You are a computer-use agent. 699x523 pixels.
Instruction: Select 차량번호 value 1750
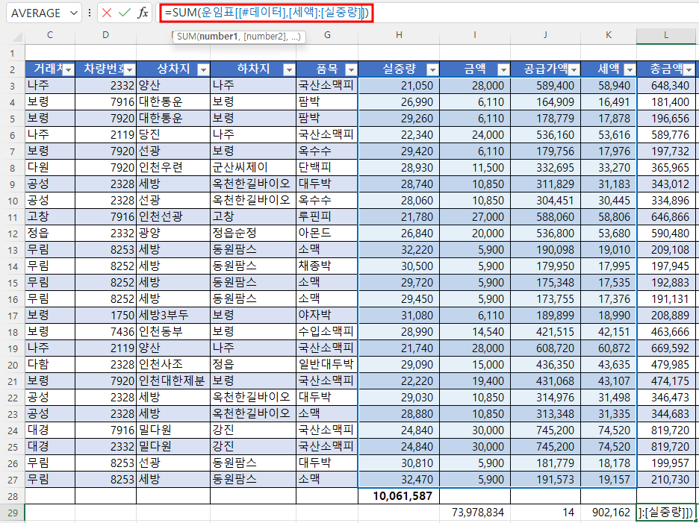click(105, 316)
